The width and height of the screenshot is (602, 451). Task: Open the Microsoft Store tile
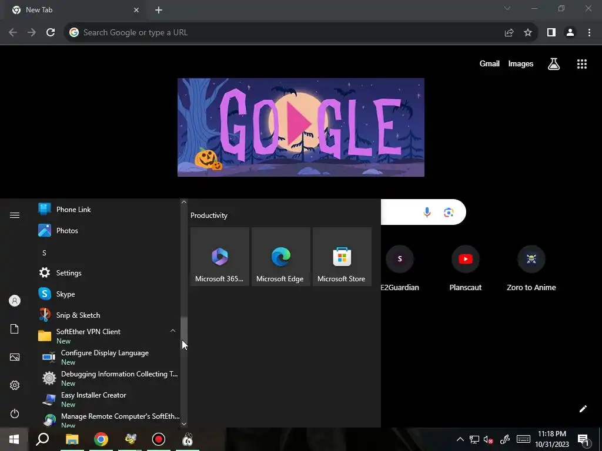[x=342, y=257]
